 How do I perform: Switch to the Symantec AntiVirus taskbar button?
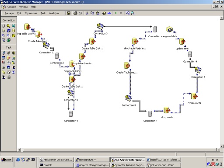click(128, 165)
